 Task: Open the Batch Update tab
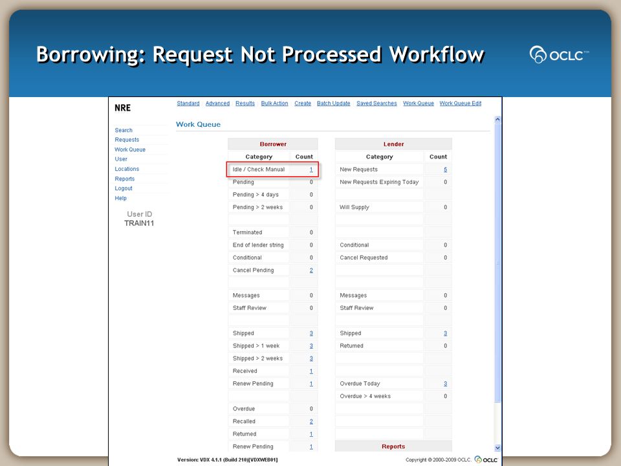(x=334, y=104)
